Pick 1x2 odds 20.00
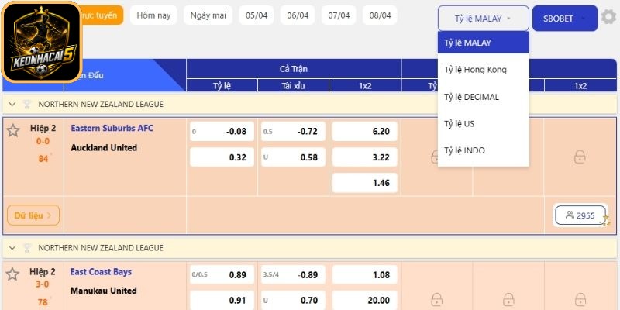This screenshot has height=310, width=620. click(364, 301)
